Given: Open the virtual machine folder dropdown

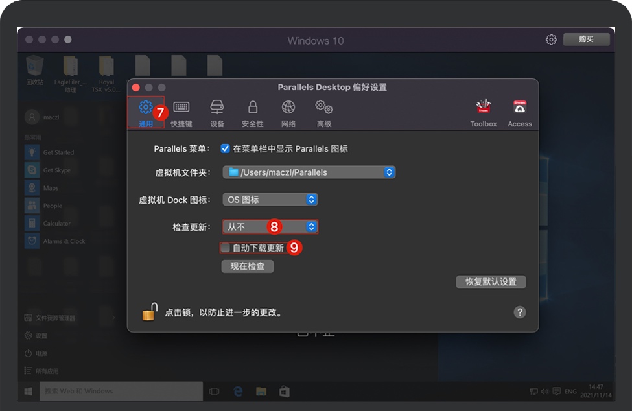Looking at the screenshot, I should pyautogui.click(x=309, y=172).
